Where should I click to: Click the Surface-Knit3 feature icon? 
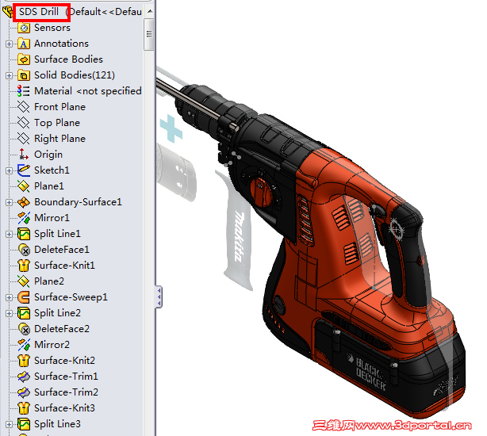pos(24,408)
